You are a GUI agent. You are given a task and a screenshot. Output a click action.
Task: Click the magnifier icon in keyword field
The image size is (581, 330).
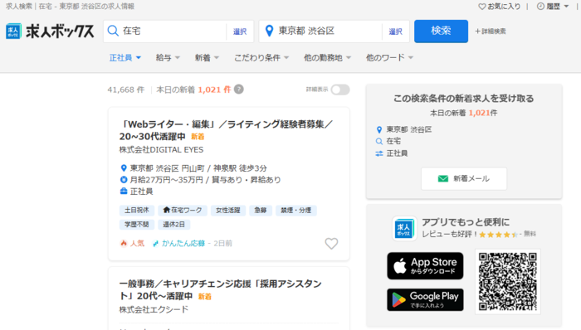tap(113, 31)
